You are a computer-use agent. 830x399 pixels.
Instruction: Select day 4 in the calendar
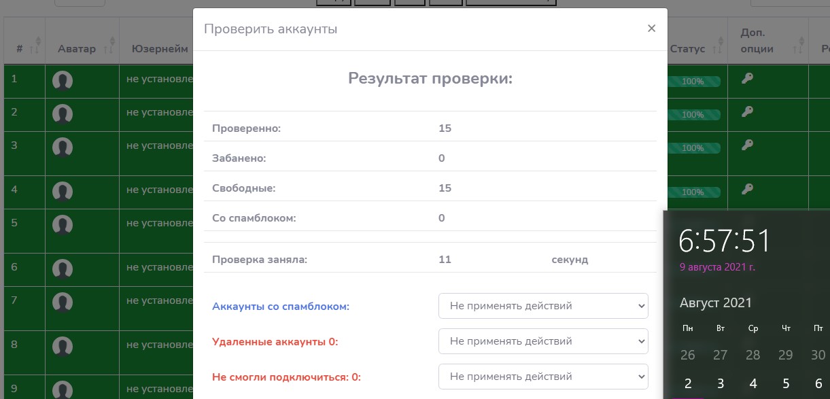pyautogui.click(x=753, y=383)
